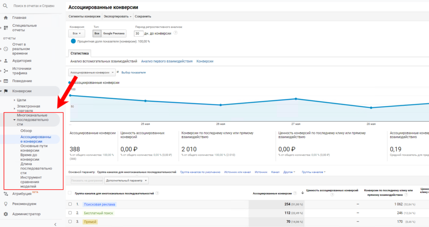Click the search magnifier icon in sidebar
The image size is (429, 227).
coord(6,6)
